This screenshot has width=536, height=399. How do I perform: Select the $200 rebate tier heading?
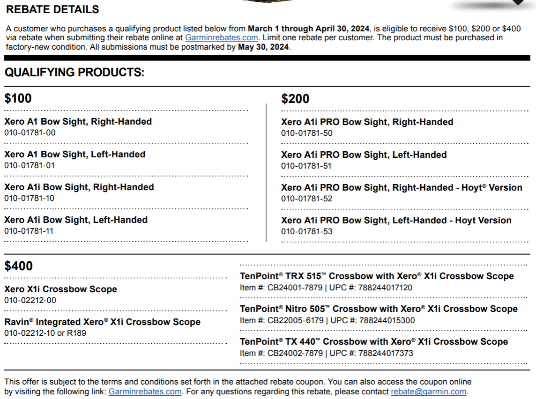click(x=295, y=99)
